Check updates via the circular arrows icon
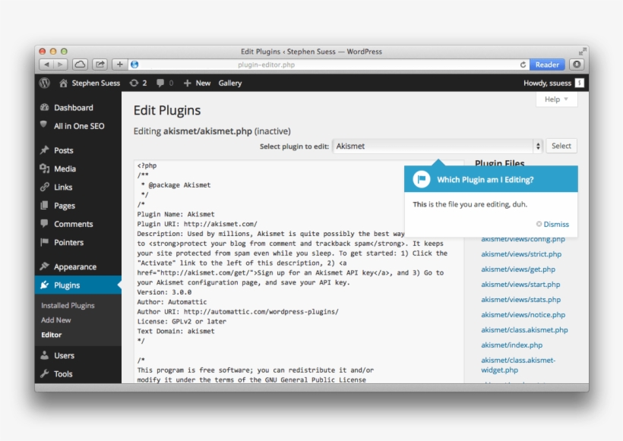The width and height of the screenshot is (623, 441). pyautogui.click(x=134, y=83)
